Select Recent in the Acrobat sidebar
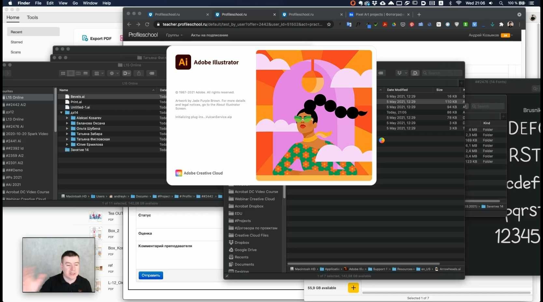The width and height of the screenshot is (543, 302). [33, 32]
